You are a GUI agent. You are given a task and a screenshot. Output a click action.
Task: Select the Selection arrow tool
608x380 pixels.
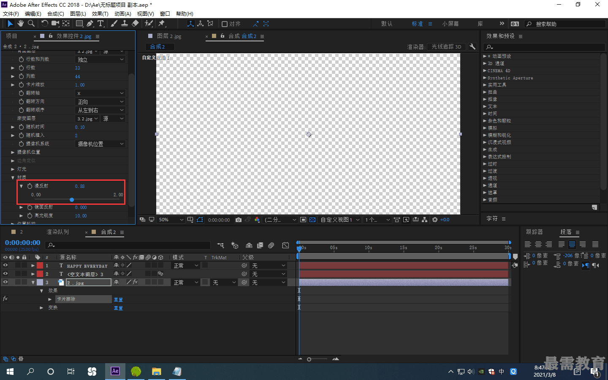(10, 24)
